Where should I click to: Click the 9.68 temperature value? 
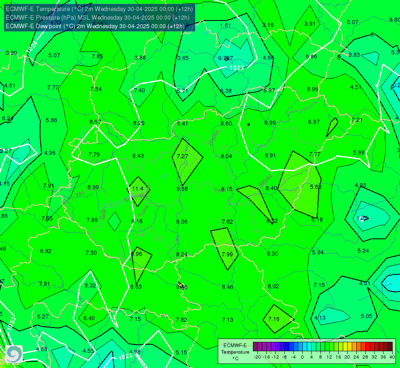182,189
